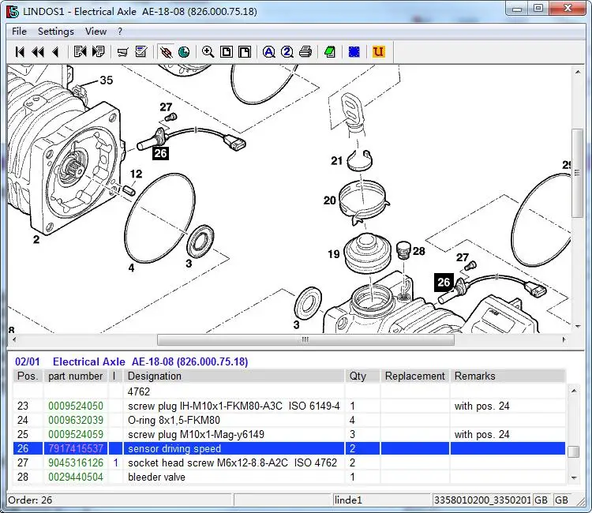Select callout number 2 in the drawing

tap(36, 239)
